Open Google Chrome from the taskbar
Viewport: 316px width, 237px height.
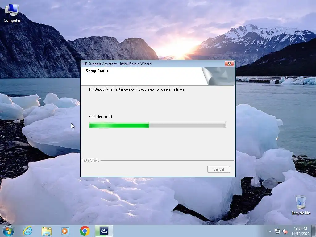85,231
